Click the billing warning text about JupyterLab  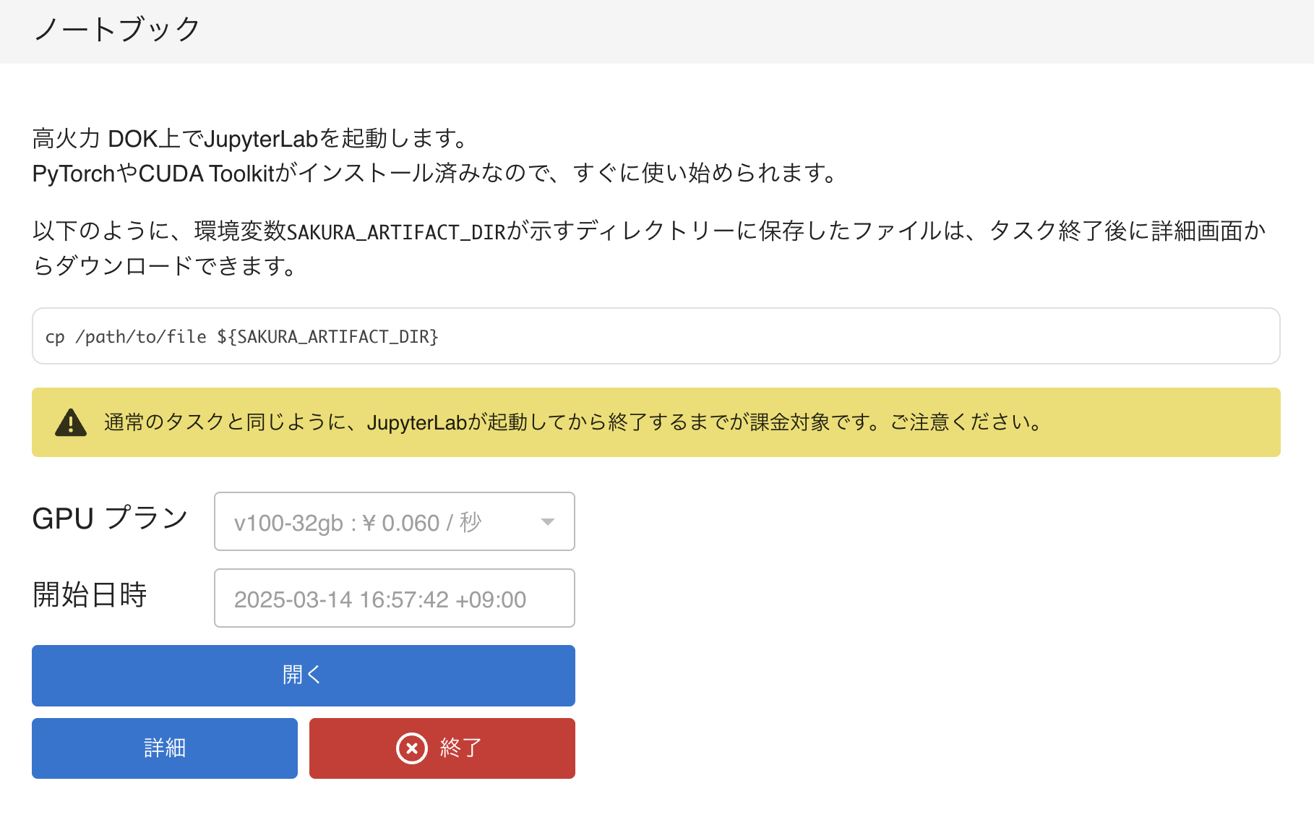[x=575, y=422]
